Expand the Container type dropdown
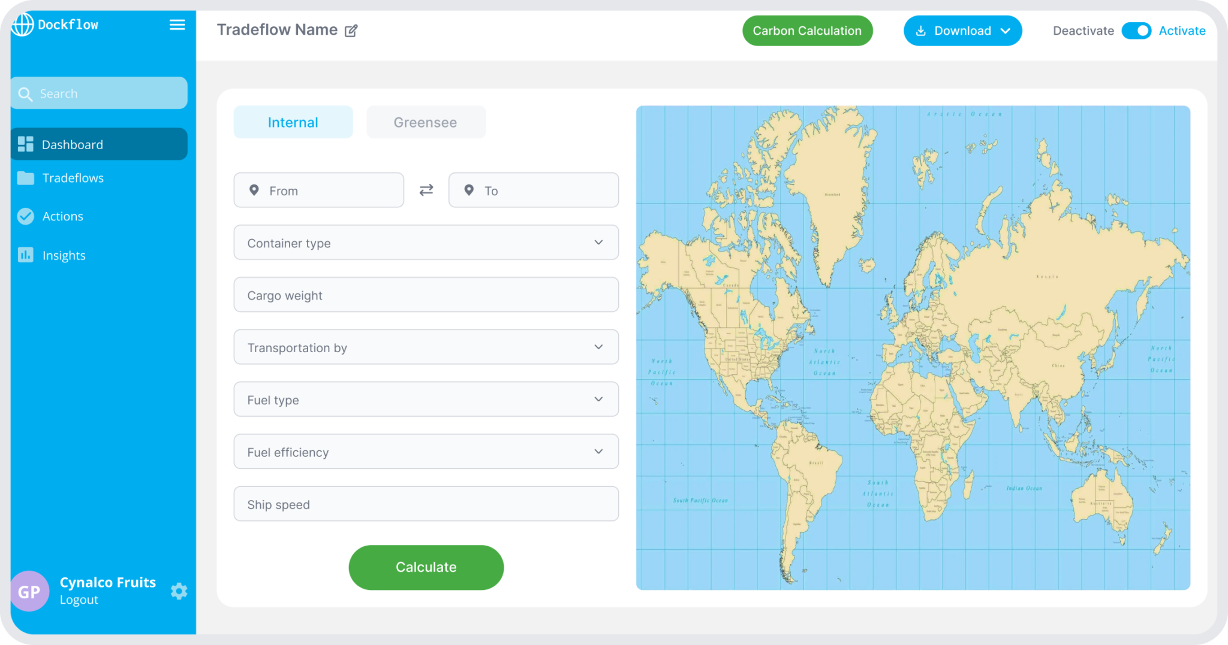1228x645 pixels. [x=598, y=242]
